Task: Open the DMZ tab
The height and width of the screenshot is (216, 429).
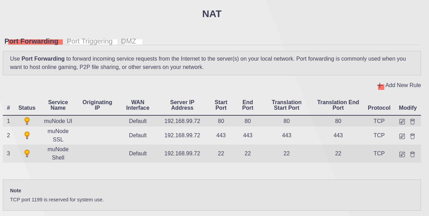Action: (x=128, y=41)
